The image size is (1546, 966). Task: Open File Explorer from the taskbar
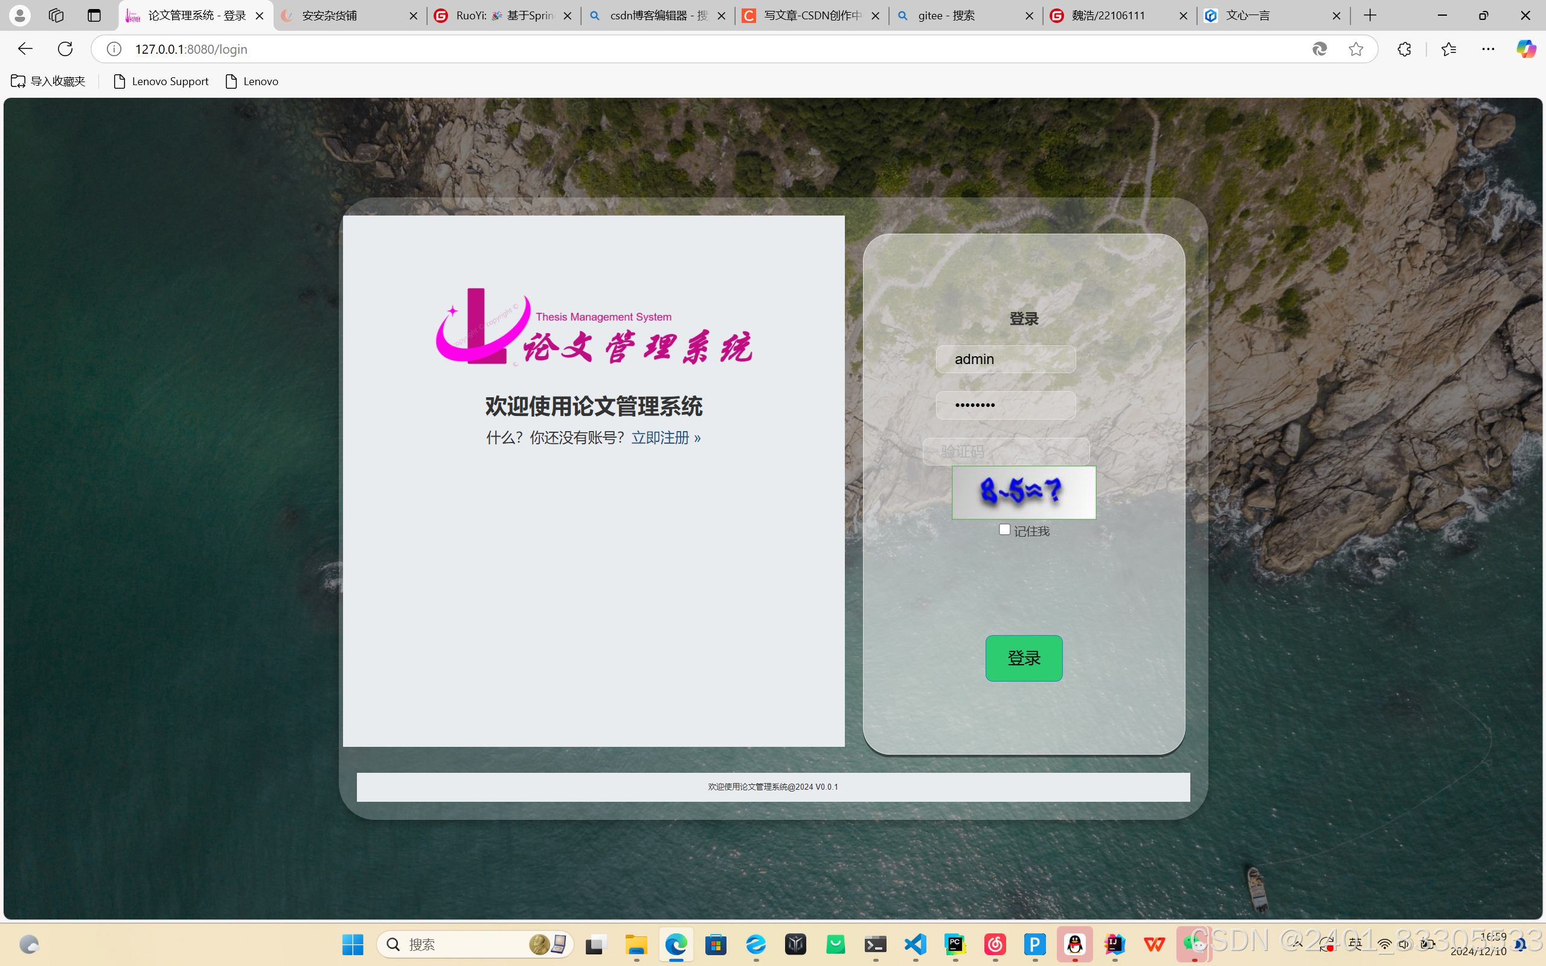pyautogui.click(x=636, y=944)
